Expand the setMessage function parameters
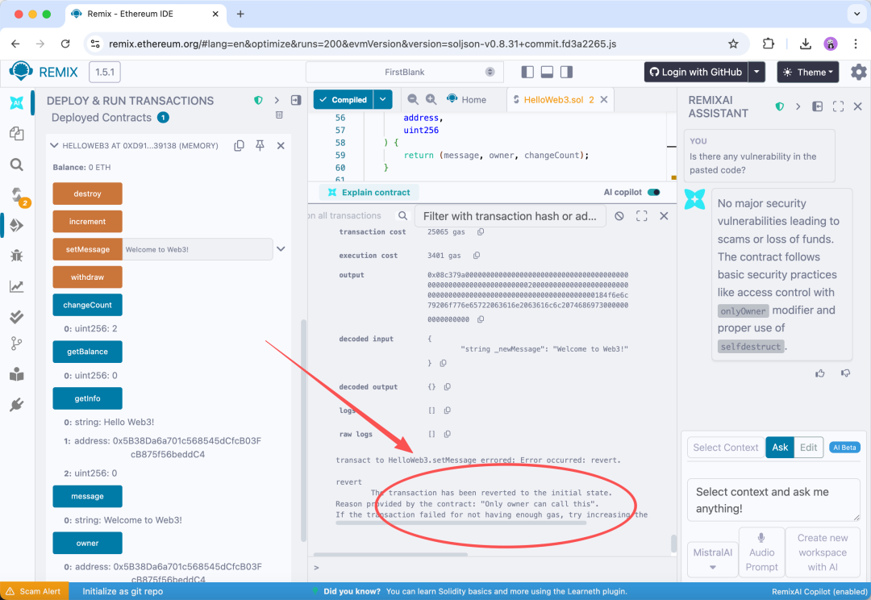Screen dimensions: 871x600 point(281,249)
